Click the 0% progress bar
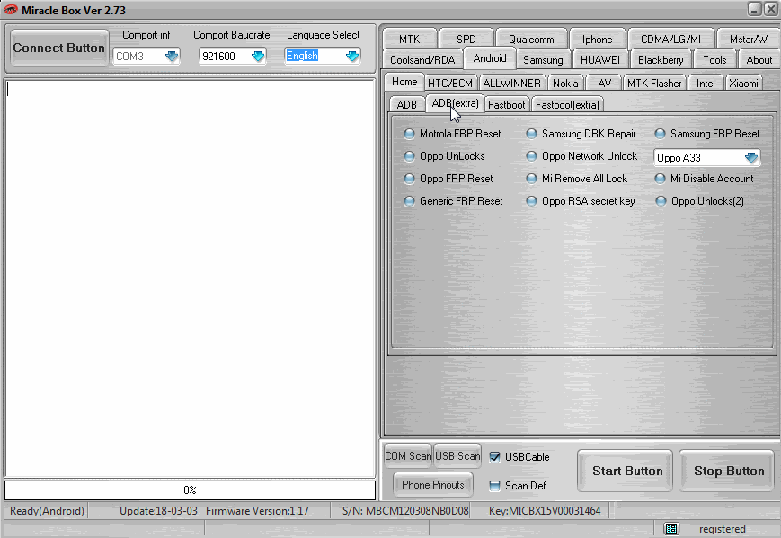The height and width of the screenshot is (538, 781). 190,489
